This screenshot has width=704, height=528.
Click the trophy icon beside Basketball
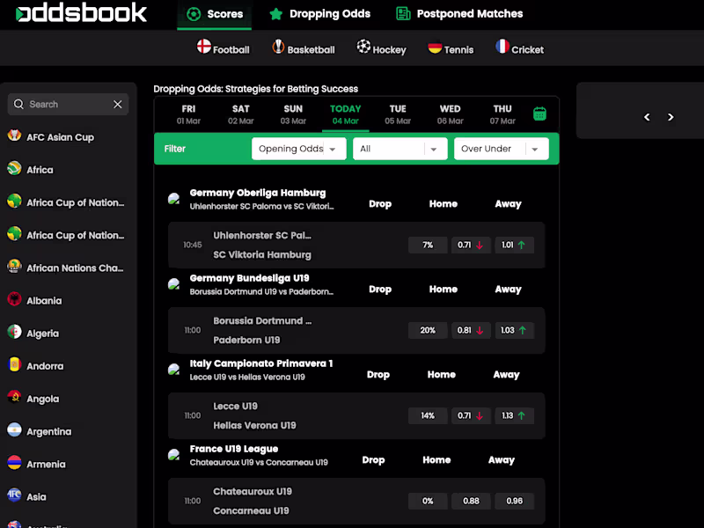[x=278, y=47]
